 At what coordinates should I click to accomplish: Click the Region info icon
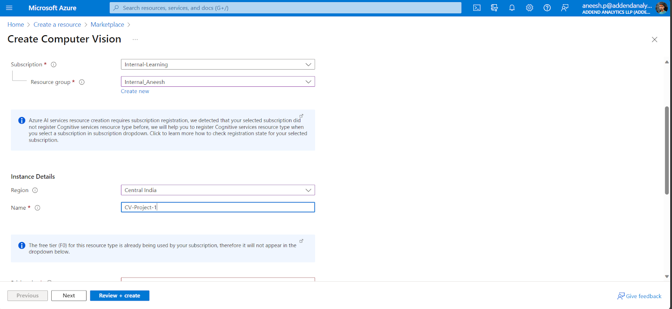[x=35, y=190]
